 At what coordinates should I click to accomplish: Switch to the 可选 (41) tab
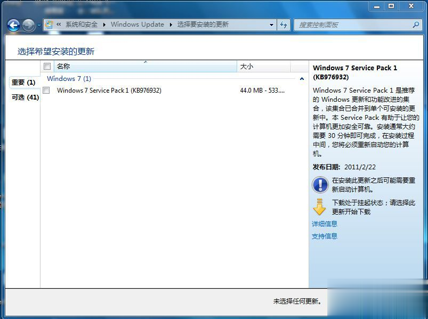[x=25, y=97]
